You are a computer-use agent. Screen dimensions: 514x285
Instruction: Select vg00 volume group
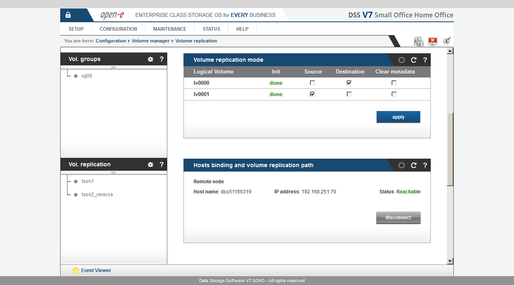[87, 75]
